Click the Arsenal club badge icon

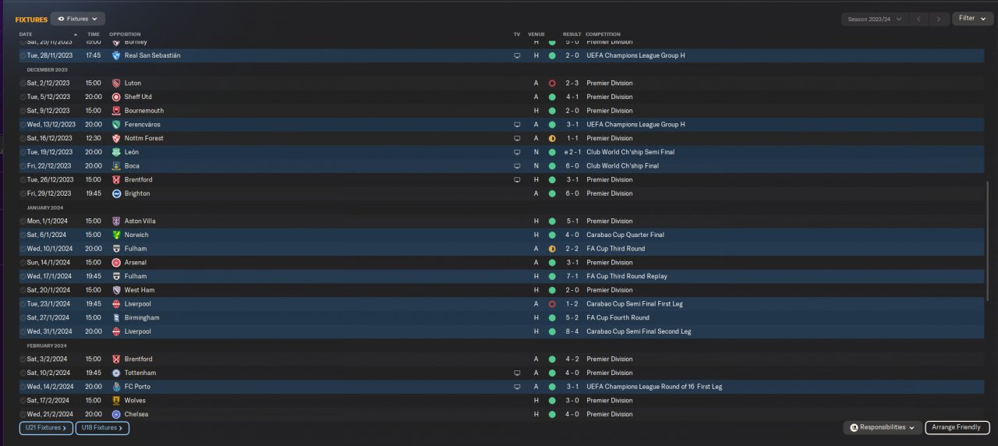pos(116,263)
